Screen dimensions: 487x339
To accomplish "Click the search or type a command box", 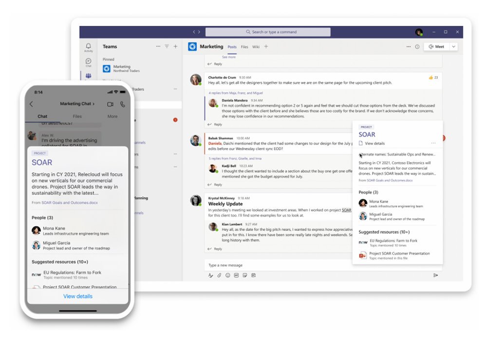I will (x=268, y=32).
